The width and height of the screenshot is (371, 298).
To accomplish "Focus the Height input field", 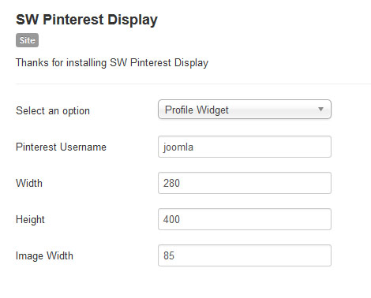I will (245, 219).
